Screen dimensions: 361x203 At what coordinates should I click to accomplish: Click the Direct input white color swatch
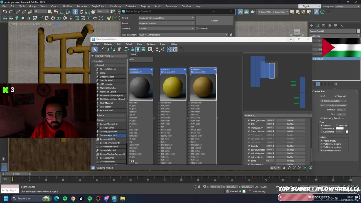point(340,129)
